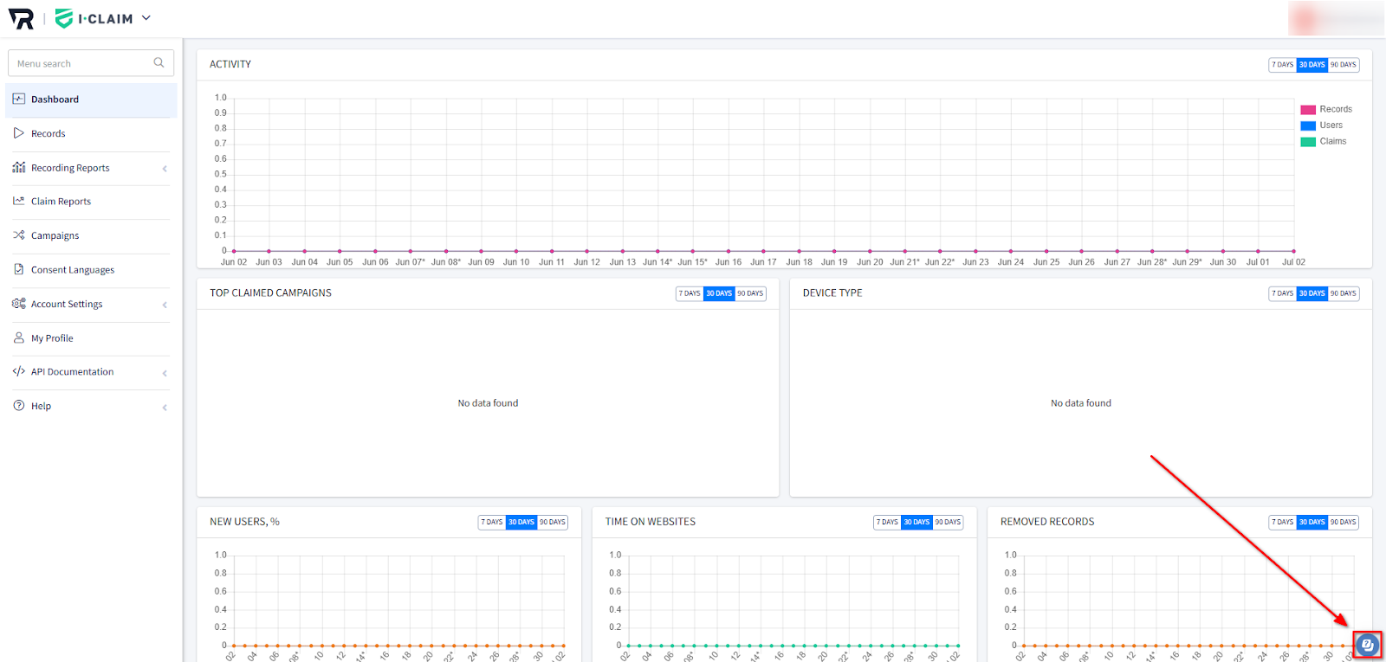Click the R logo in the header
Image resolution: width=1386 pixels, height=662 pixels.
coord(22,18)
